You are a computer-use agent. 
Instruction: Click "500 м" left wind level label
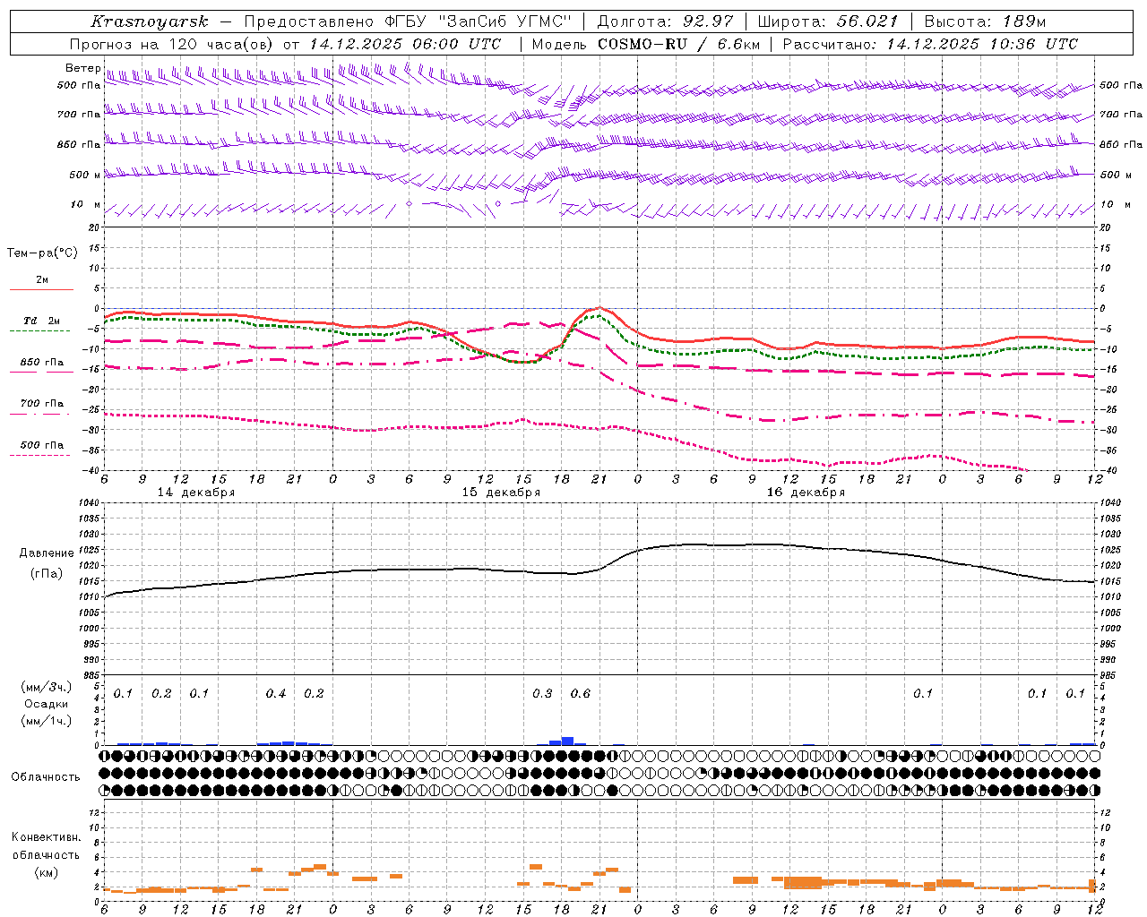pyautogui.click(x=85, y=175)
